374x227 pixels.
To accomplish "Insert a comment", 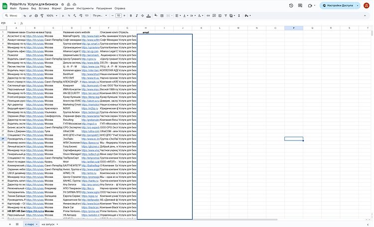I will click(214, 16).
